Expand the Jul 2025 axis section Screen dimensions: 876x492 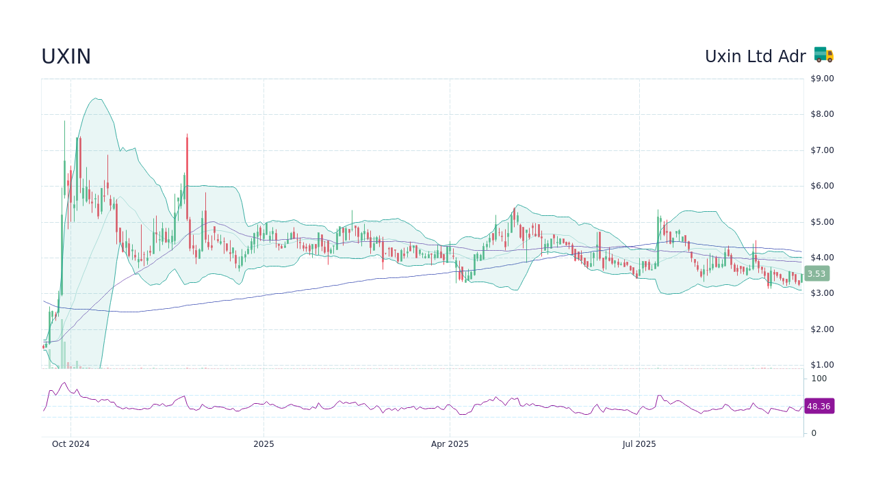[x=640, y=443]
